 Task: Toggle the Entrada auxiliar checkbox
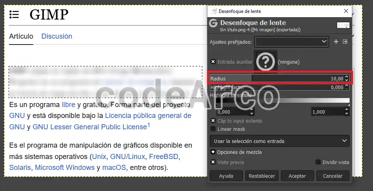pyautogui.click(x=213, y=62)
